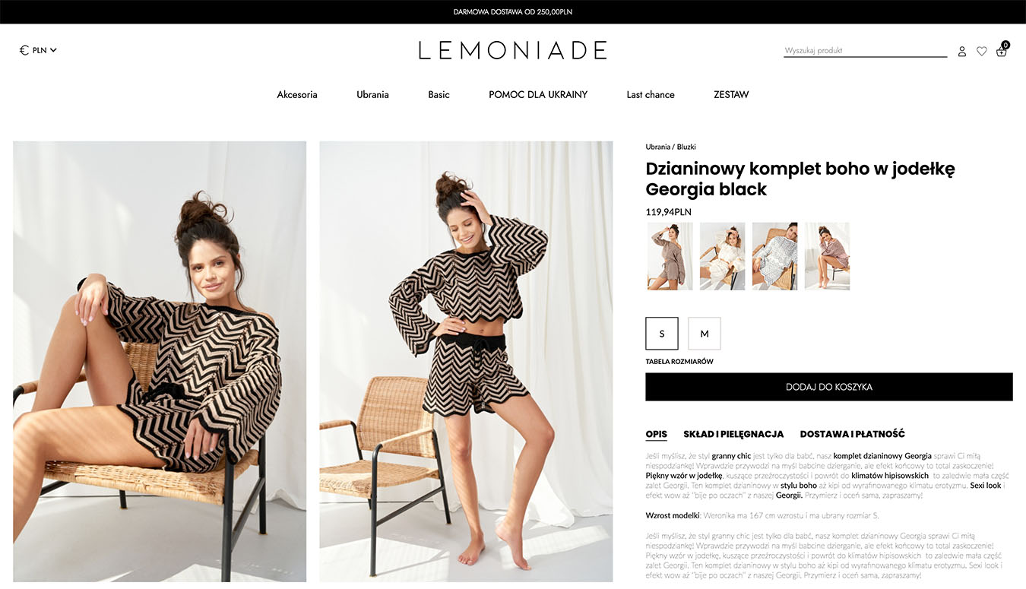
Task: Open the Bluzki breadcrumb link
Action: coord(686,147)
